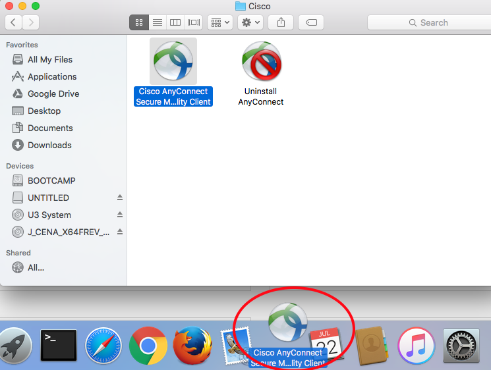This screenshot has width=491, height=370.
Task: Open Google Chrome from the Dock
Action: tap(148, 346)
